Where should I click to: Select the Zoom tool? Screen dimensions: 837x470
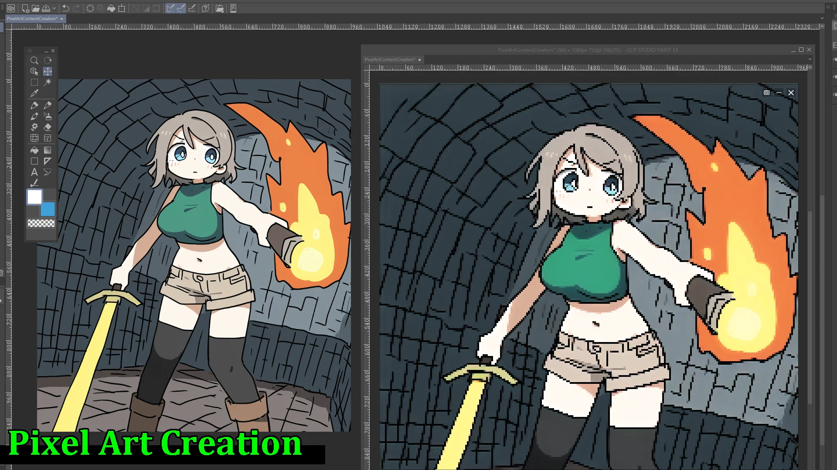pos(34,60)
